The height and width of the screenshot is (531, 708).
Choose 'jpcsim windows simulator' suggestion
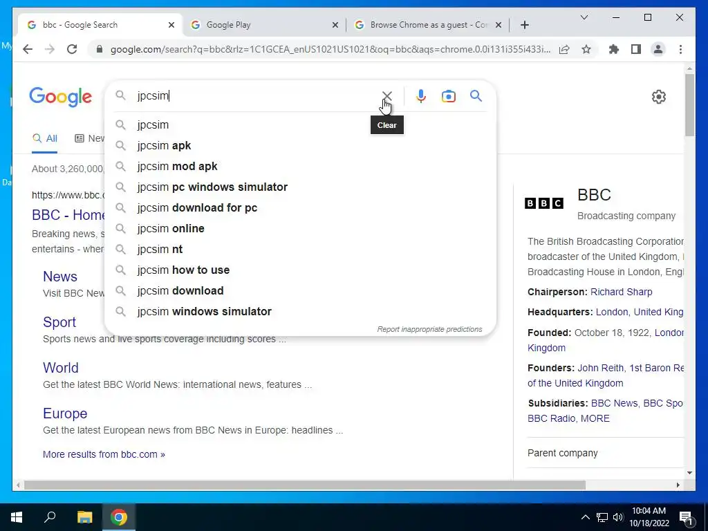300,312
